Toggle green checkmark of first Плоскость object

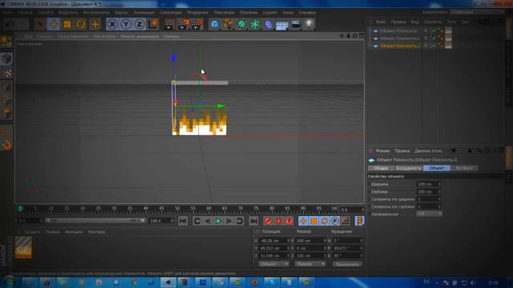pos(433,30)
